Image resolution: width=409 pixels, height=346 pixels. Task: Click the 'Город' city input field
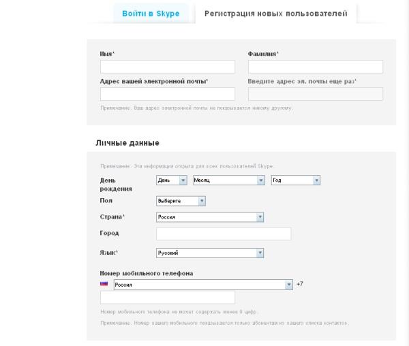click(224, 234)
